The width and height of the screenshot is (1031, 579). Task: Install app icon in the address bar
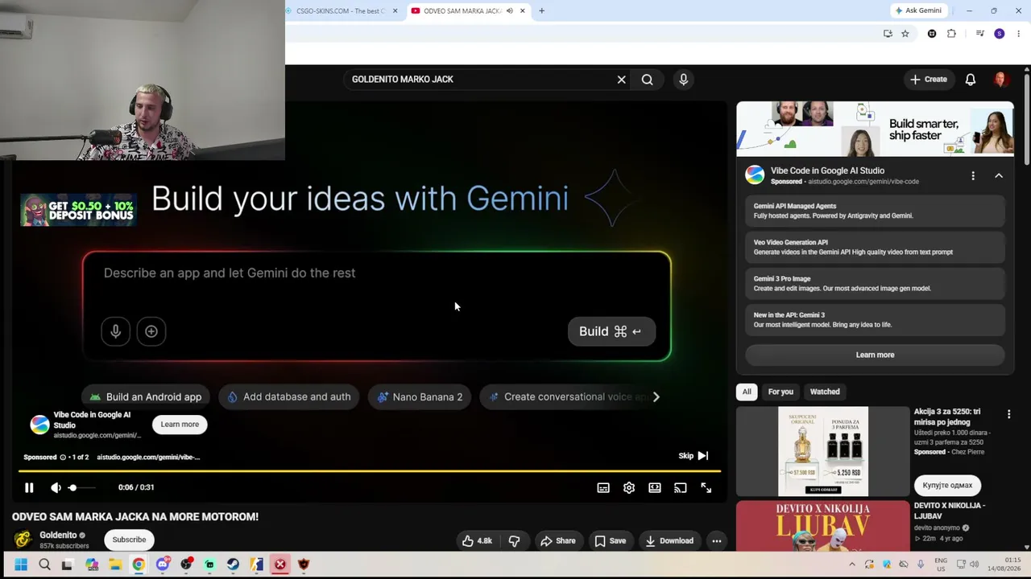[888, 34]
